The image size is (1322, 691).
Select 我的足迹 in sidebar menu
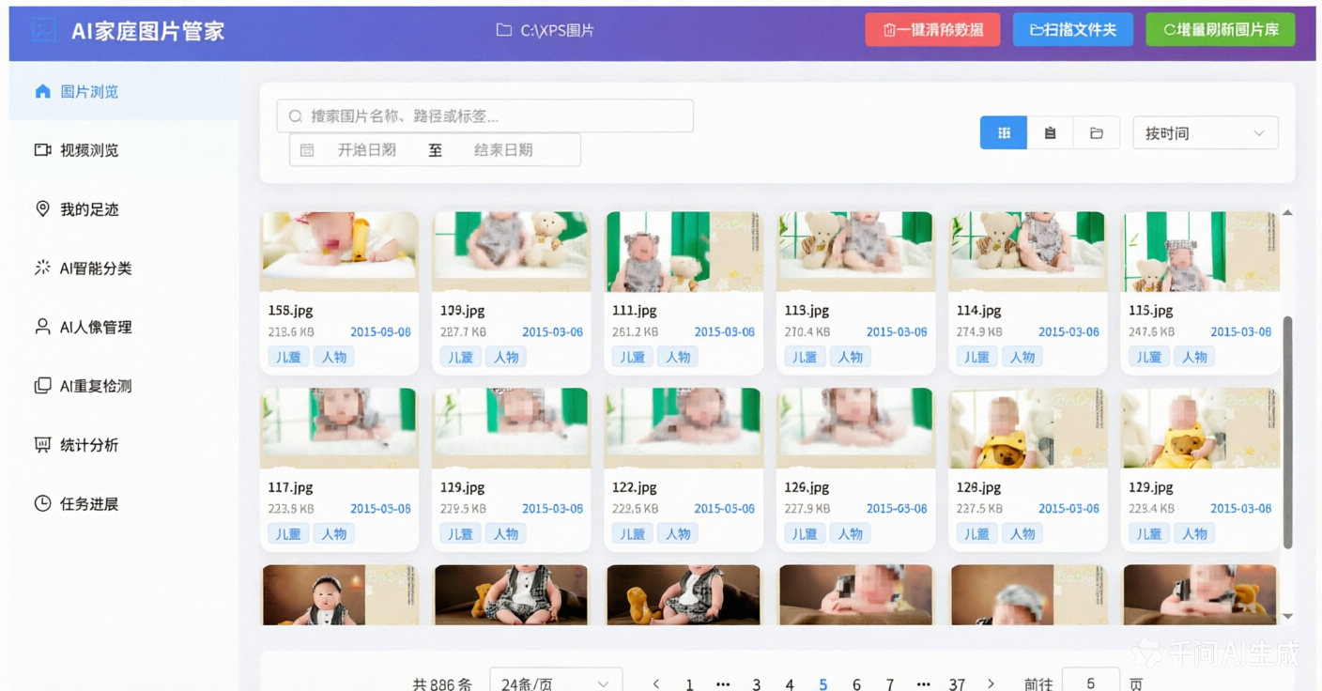(x=124, y=208)
